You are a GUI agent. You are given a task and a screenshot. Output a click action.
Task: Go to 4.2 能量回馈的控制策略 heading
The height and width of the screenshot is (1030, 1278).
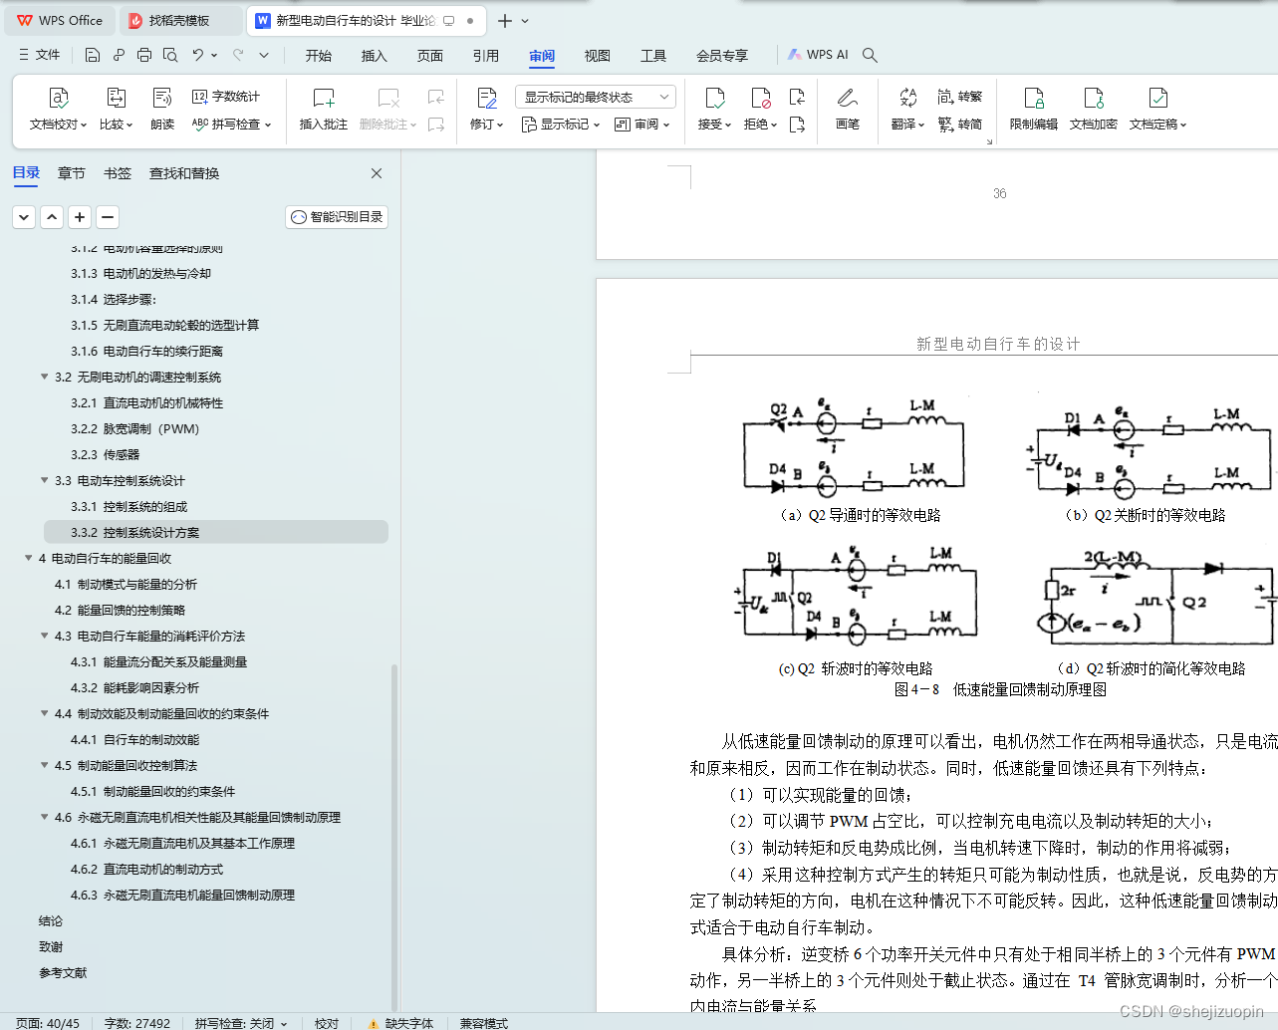click(120, 610)
